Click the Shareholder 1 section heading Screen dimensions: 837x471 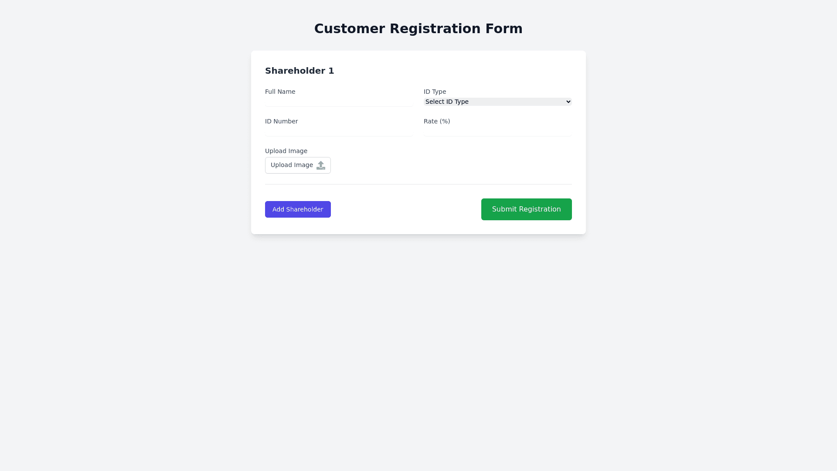pos(299,71)
